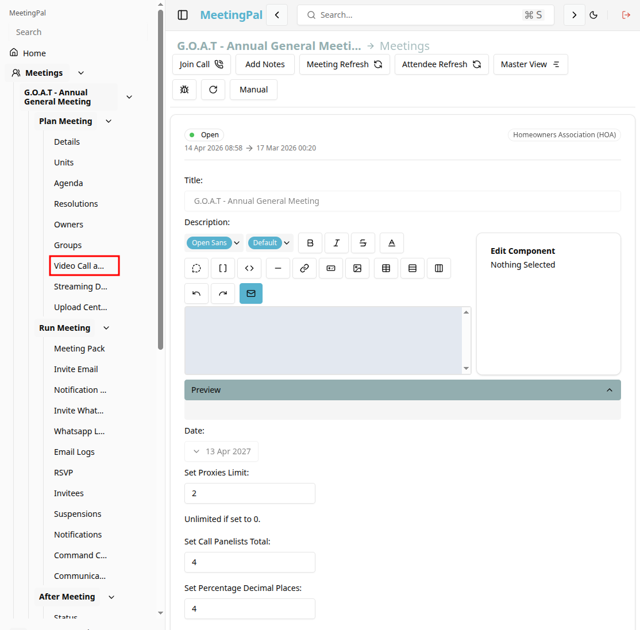This screenshot has width=640, height=630.
Task: Insert horizontal rule line
Action: pos(278,268)
